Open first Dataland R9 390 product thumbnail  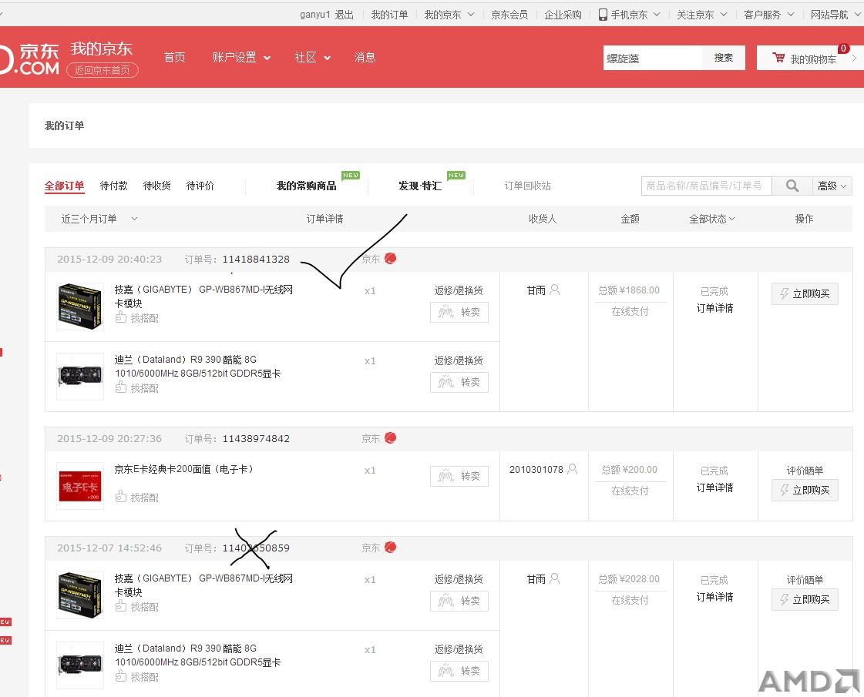click(x=80, y=376)
